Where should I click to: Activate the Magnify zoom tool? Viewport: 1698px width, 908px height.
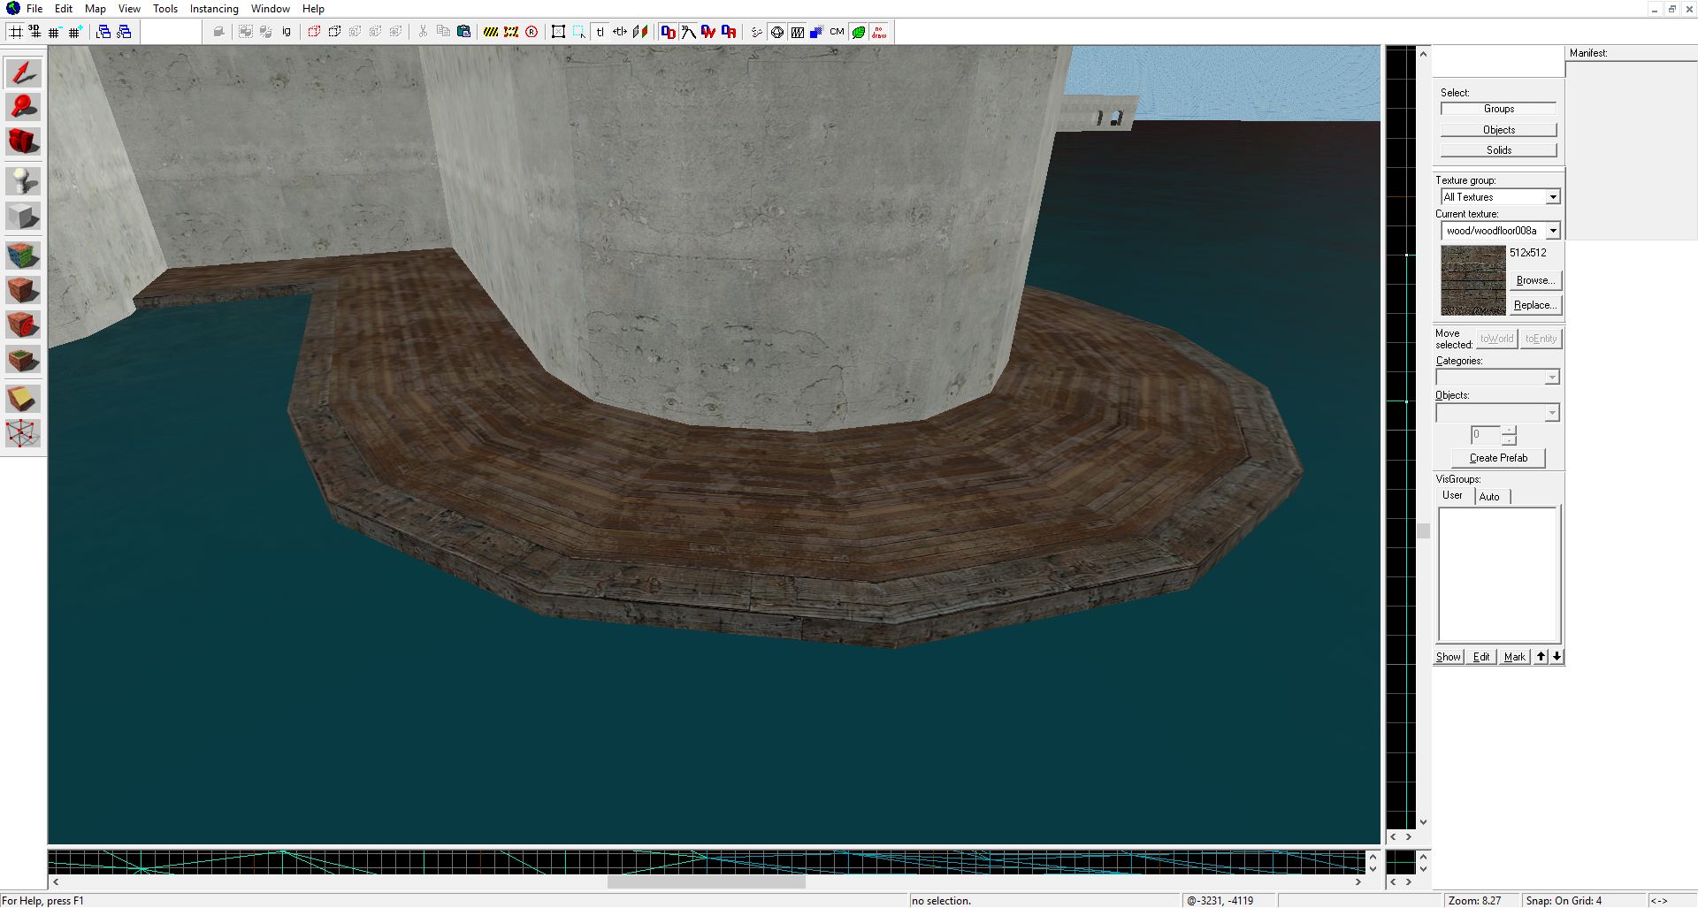tap(23, 107)
